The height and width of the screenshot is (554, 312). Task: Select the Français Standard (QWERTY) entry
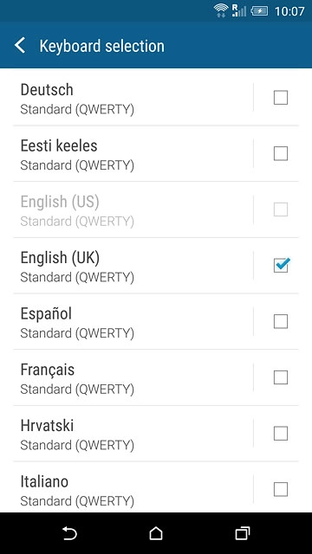pyautogui.click(x=133, y=377)
